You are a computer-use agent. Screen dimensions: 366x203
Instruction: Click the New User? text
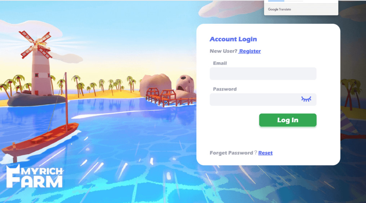pyautogui.click(x=223, y=51)
